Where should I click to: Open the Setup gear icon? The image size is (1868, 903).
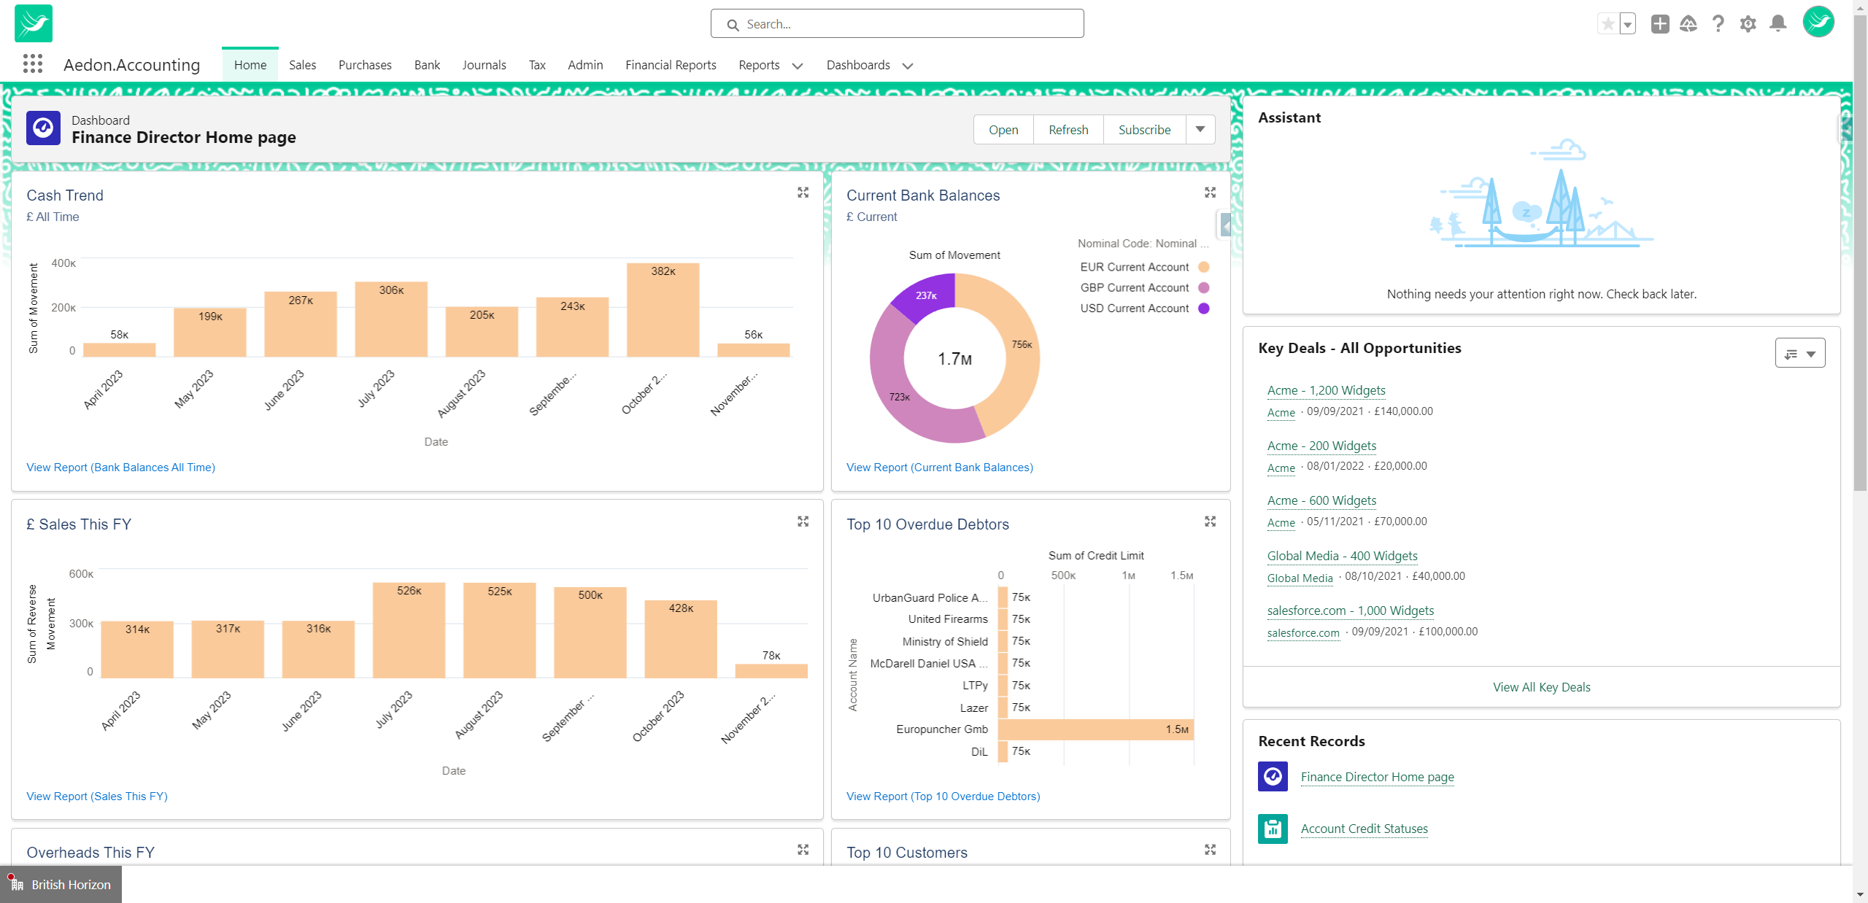(1748, 24)
